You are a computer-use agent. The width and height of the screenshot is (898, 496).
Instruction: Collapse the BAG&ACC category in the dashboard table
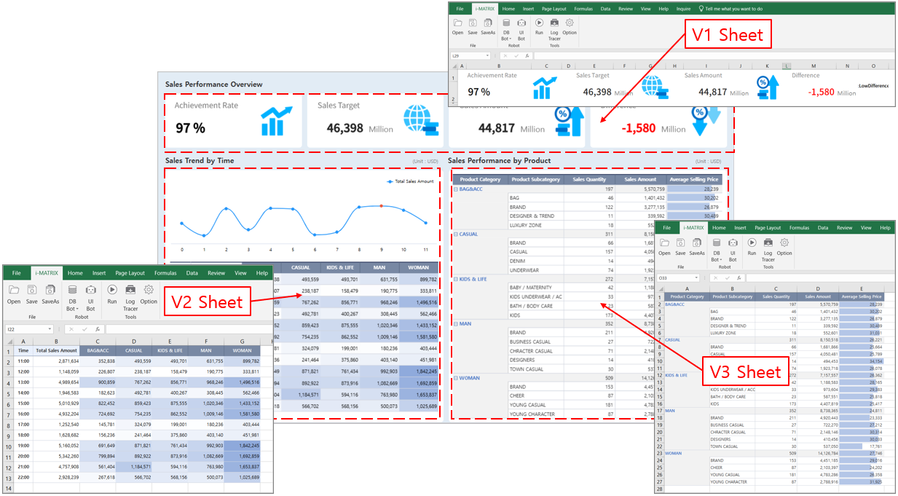pyautogui.click(x=456, y=189)
